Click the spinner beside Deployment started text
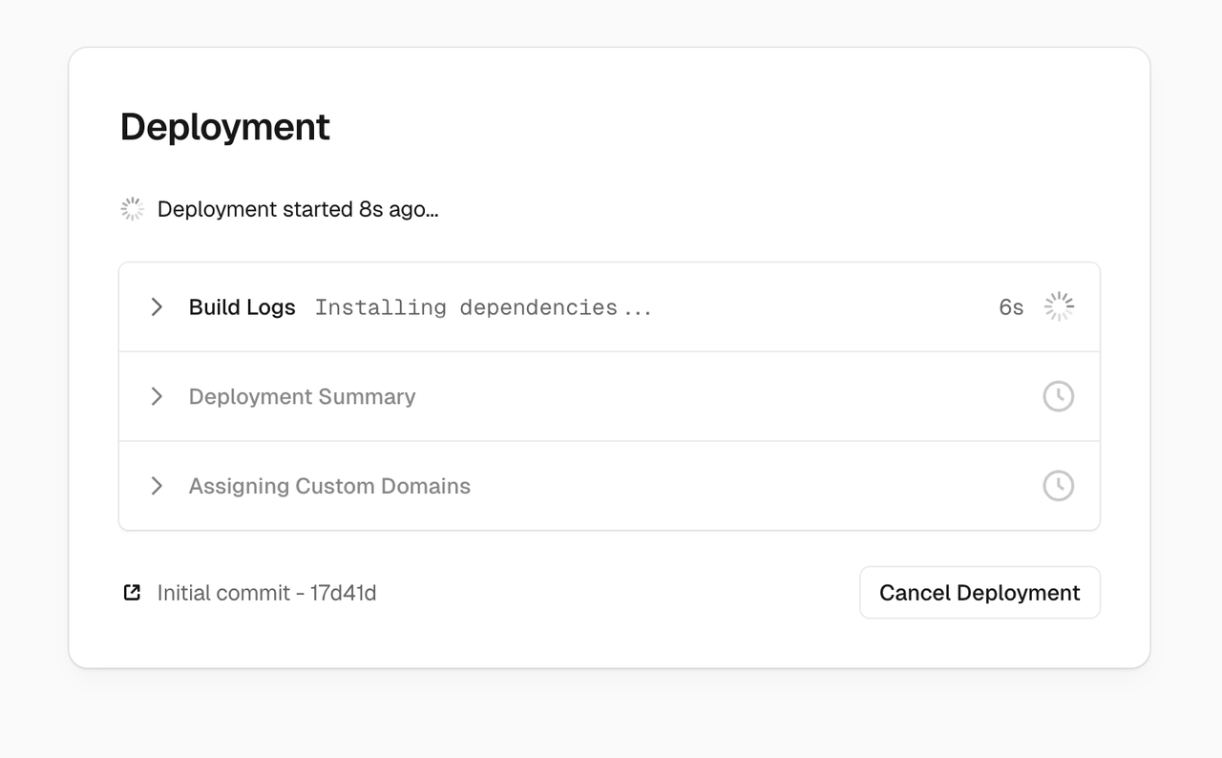Viewport: 1222px width, 758px height. click(x=133, y=209)
